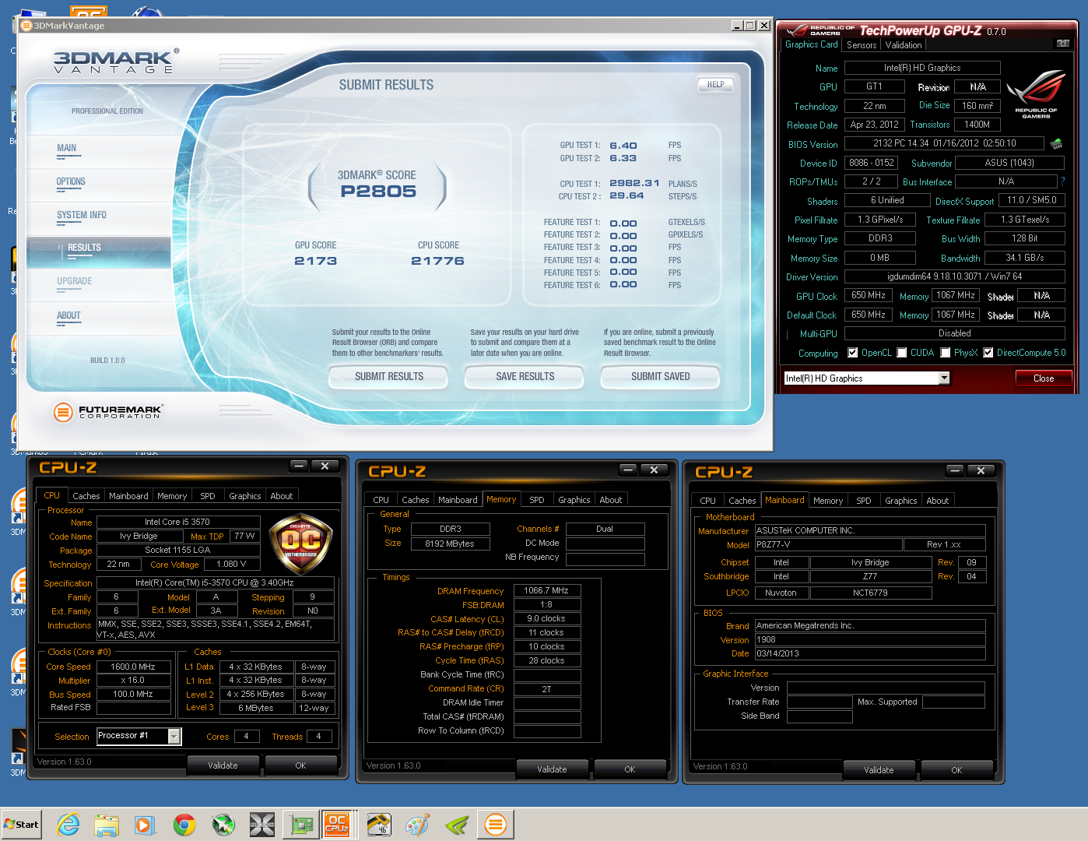Click the Submit Saved button
Viewport: 1088px width, 841px height.
660,377
